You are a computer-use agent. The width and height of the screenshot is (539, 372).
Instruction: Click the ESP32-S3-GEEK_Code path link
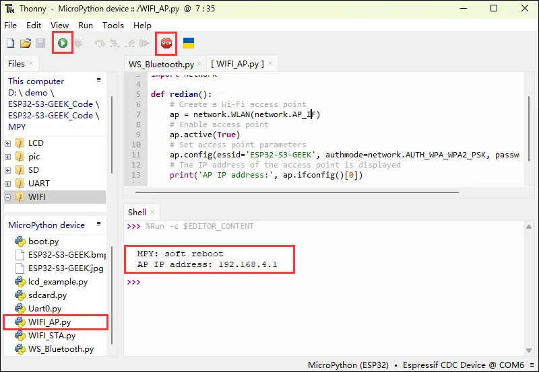[49, 104]
